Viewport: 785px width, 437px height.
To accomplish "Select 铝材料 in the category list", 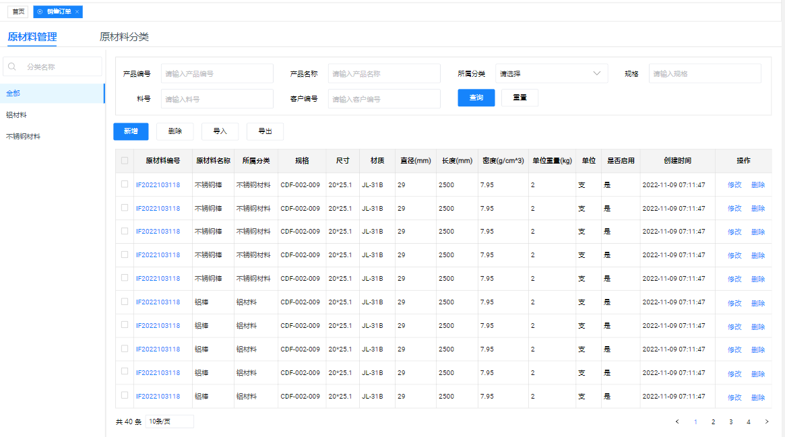I will coord(17,115).
